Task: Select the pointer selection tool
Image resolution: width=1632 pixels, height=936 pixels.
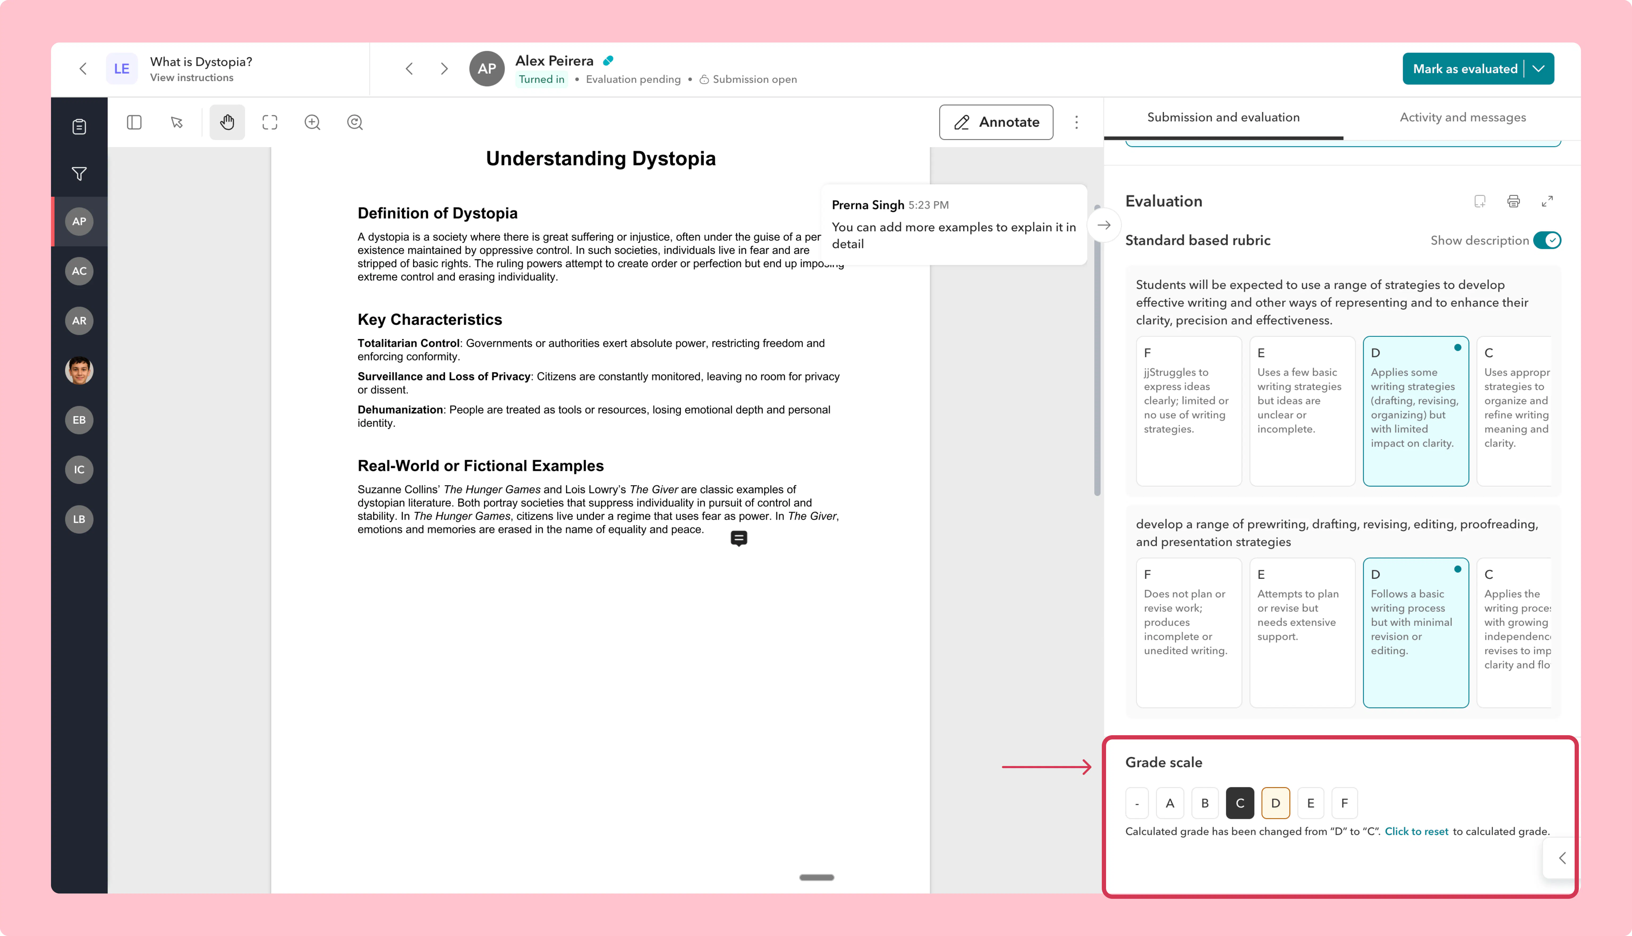Action: [177, 122]
